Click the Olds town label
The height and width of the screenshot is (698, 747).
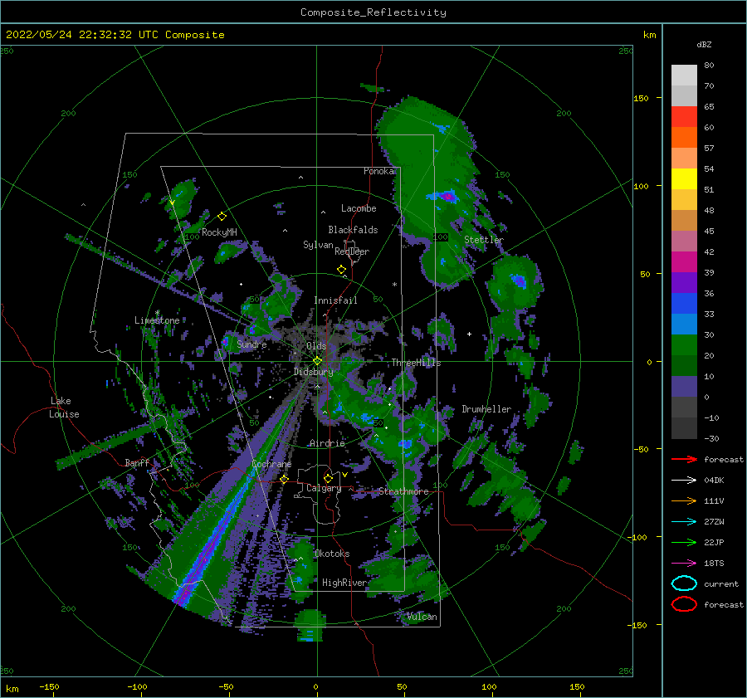point(316,346)
